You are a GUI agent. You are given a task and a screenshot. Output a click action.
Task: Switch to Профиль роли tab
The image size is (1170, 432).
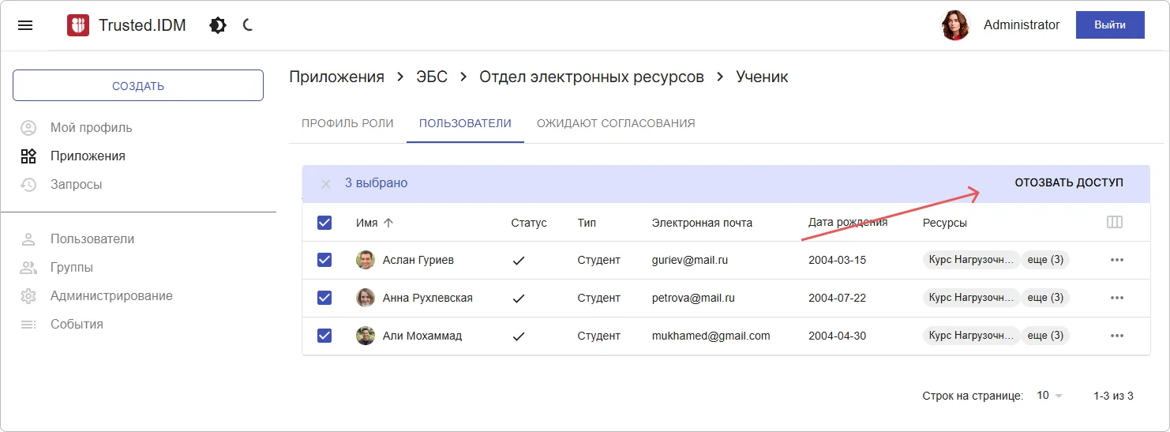[x=347, y=123]
